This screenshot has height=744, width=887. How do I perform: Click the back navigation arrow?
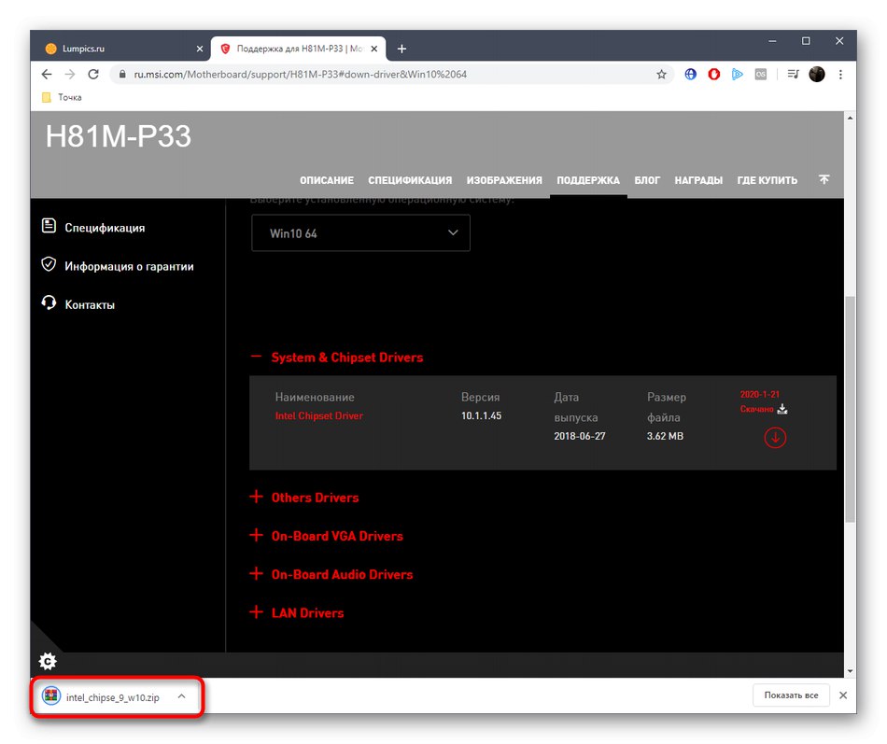[x=46, y=74]
